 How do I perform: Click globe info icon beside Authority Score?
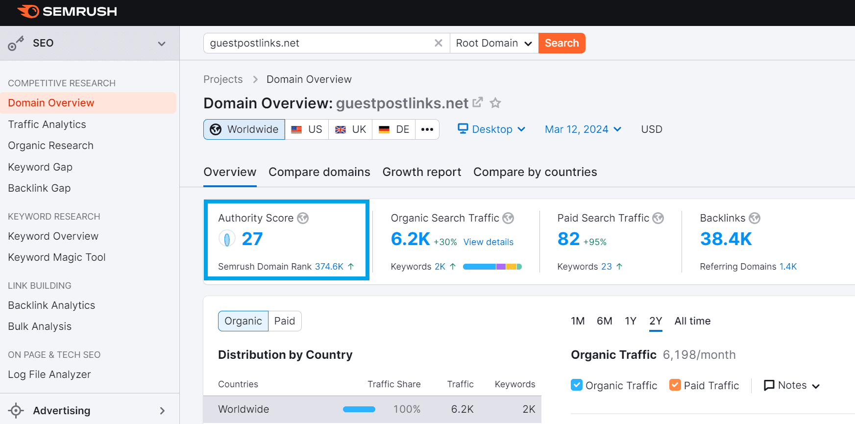[x=303, y=218]
